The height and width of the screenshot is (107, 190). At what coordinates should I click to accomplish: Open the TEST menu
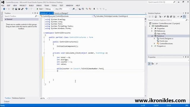tap(61, 6)
